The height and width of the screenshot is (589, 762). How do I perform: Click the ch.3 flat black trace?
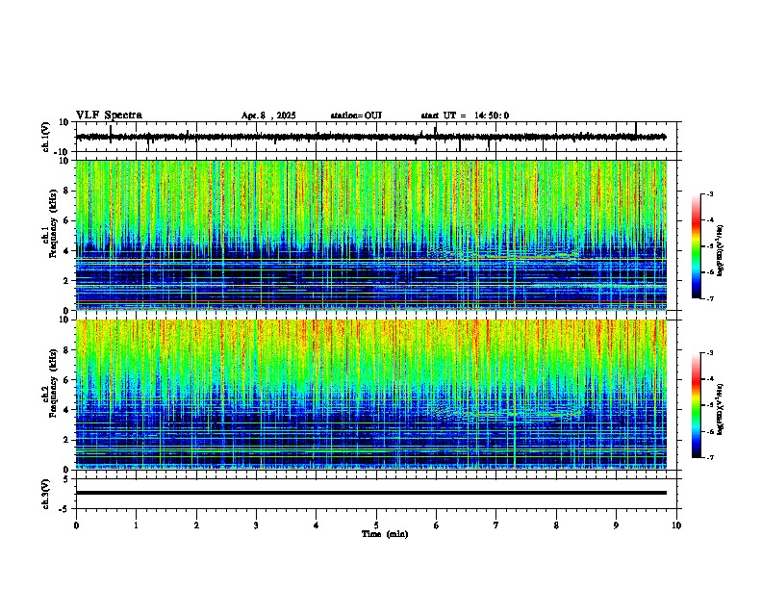click(x=371, y=493)
